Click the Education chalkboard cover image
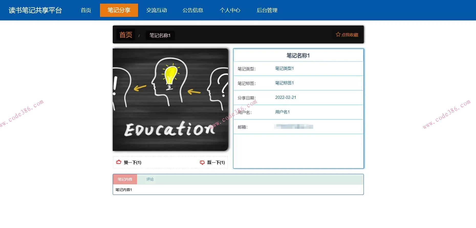 click(x=170, y=100)
